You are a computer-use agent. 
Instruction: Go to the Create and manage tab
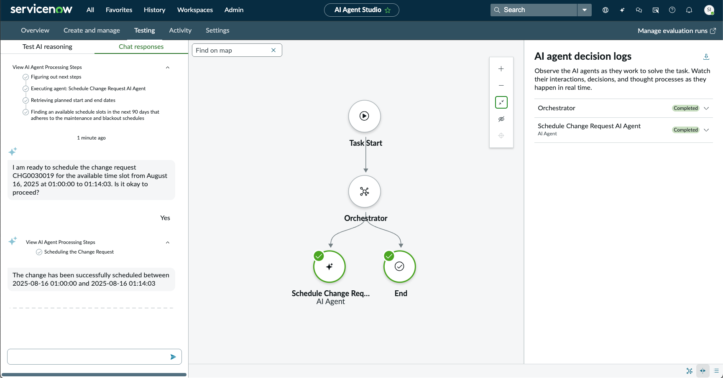pyautogui.click(x=92, y=30)
